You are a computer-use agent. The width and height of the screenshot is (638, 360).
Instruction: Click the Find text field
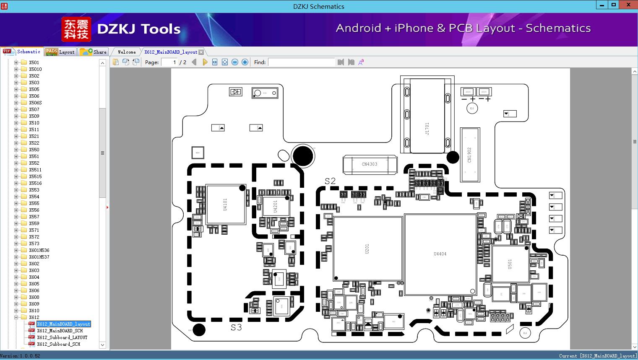[301, 62]
